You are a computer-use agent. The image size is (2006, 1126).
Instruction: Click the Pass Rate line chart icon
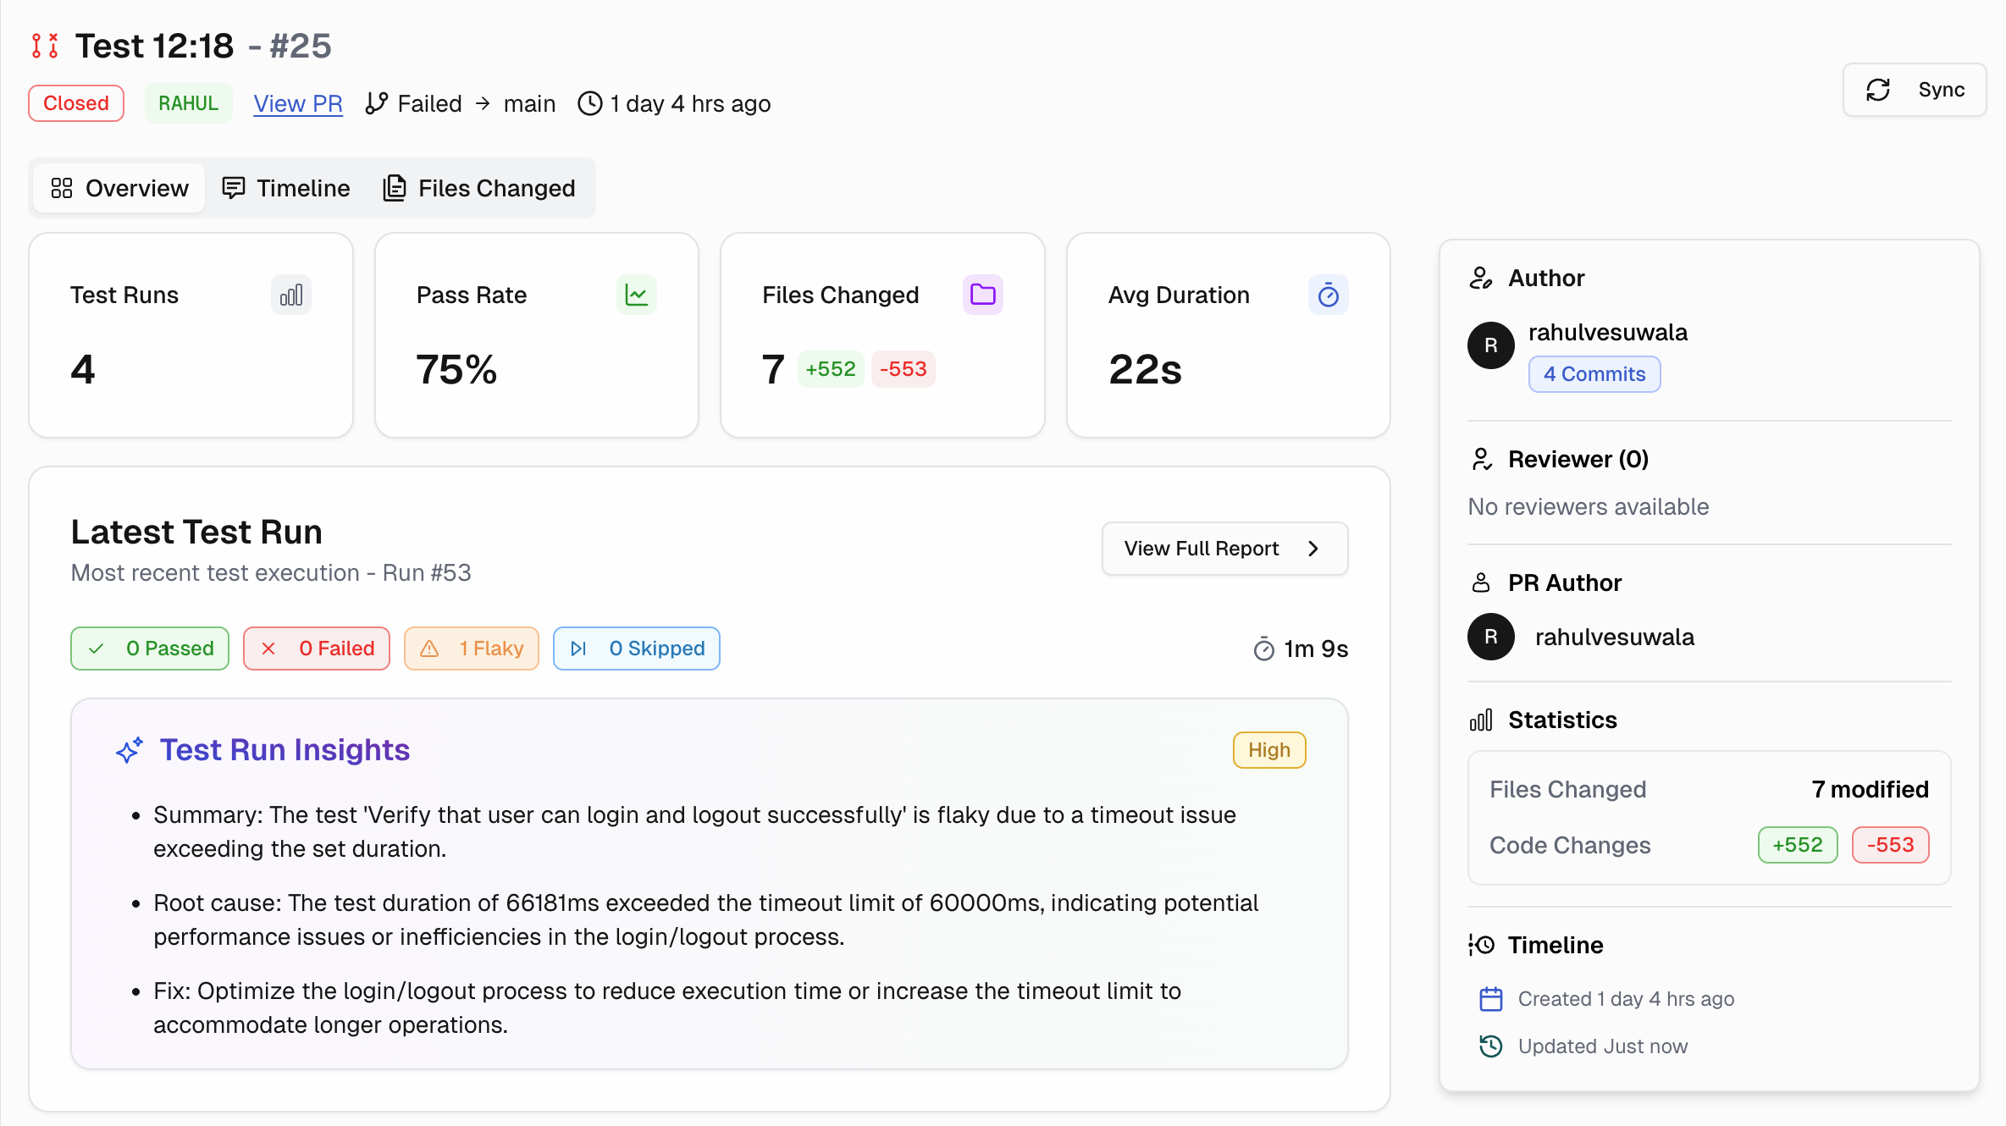(x=636, y=295)
